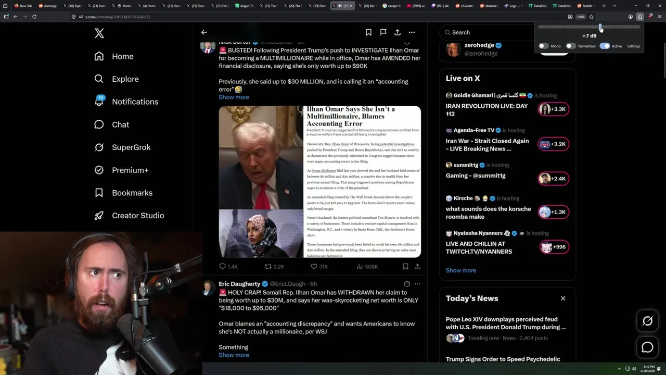The width and height of the screenshot is (666, 375).
Task: Toggle the Mono switch
Action: (x=543, y=46)
